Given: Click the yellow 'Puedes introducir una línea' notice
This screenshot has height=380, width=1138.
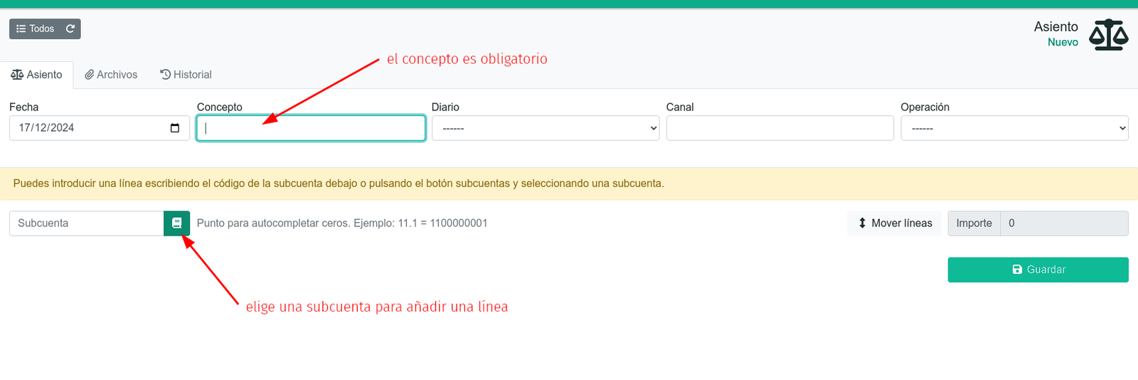Looking at the screenshot, I should [569, 184].
